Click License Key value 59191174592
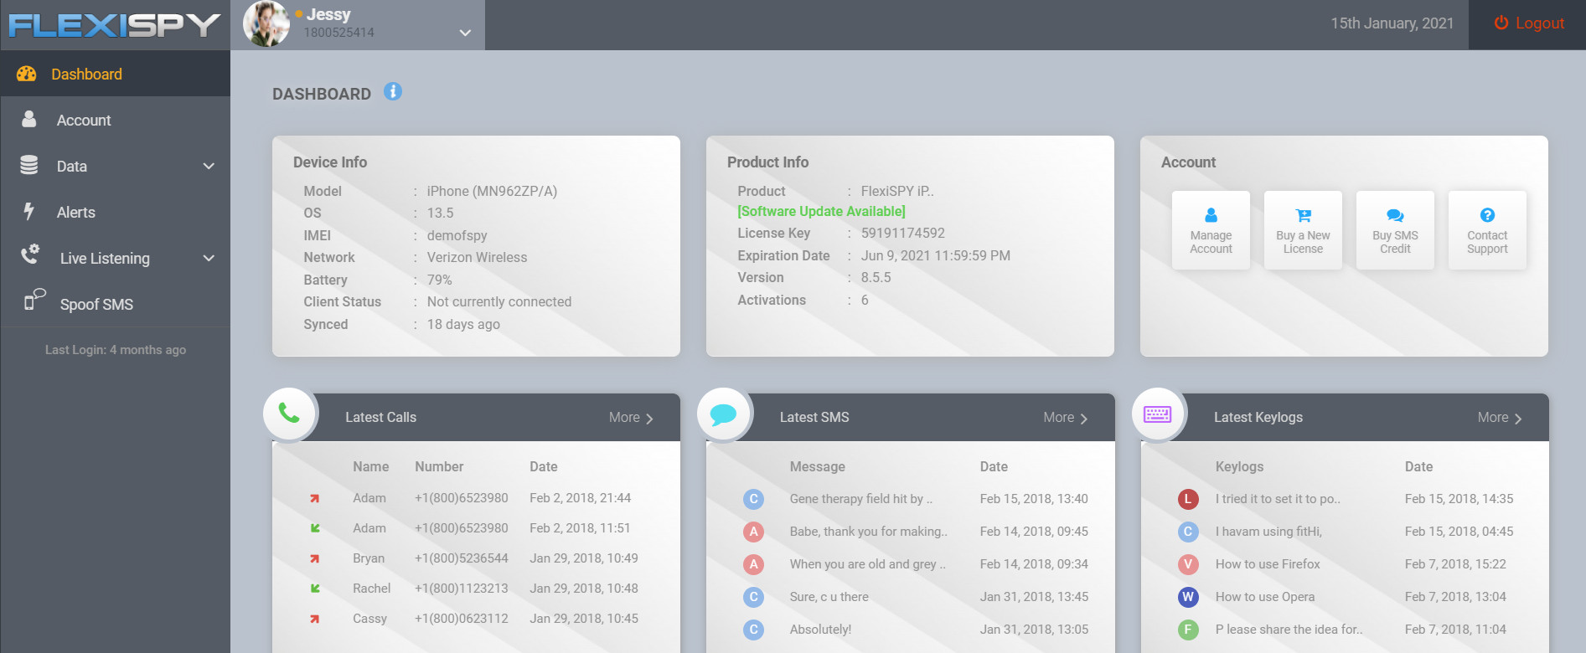This screenshot has height=653, width=1586. coord(902,233)
